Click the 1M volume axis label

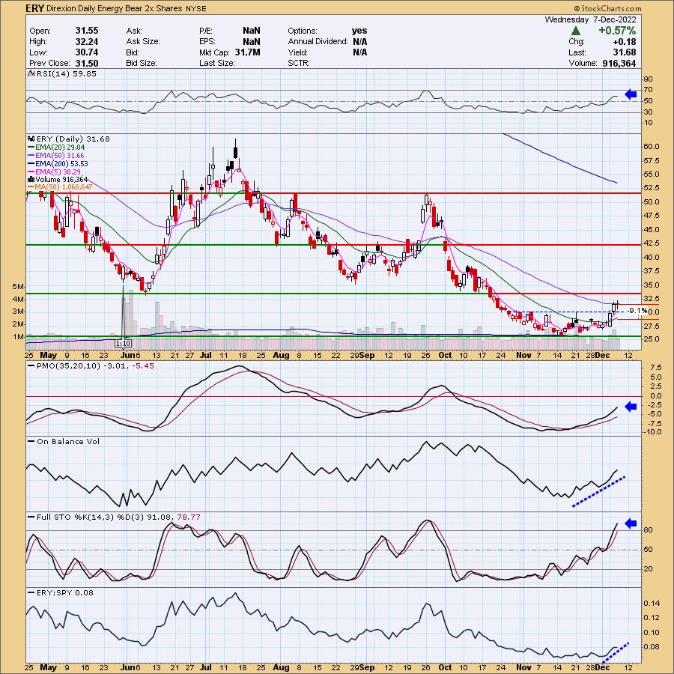click(18, 336)
